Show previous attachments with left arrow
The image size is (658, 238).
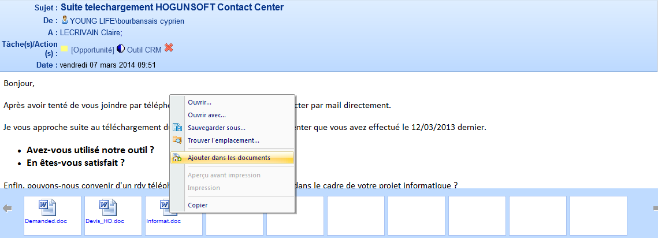[7, 208]
